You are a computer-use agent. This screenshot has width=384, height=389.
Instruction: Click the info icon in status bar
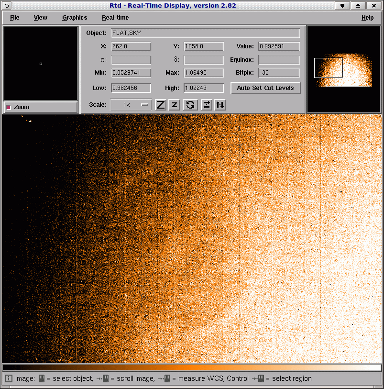tap(8, 378)
